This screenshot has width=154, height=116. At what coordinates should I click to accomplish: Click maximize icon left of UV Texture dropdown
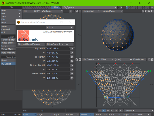click(80, 60)
